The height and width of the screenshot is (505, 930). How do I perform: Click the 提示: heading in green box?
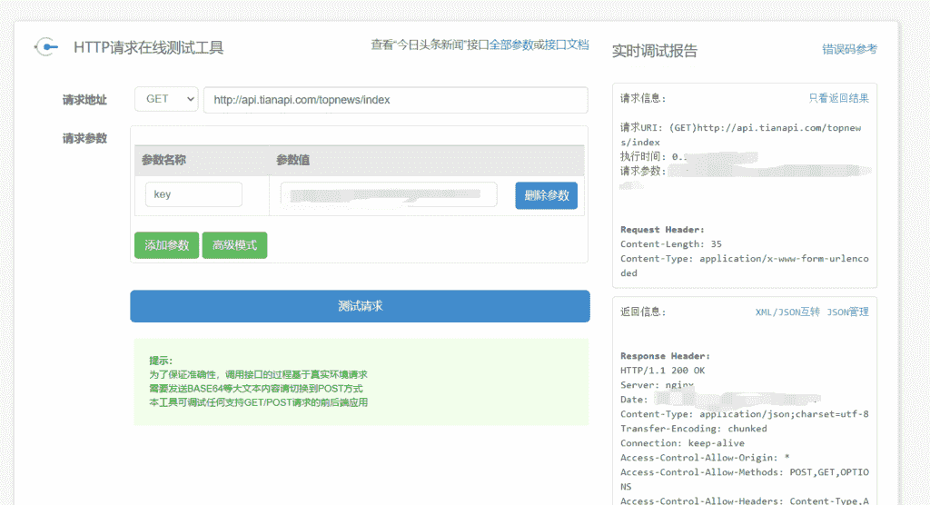161,361
